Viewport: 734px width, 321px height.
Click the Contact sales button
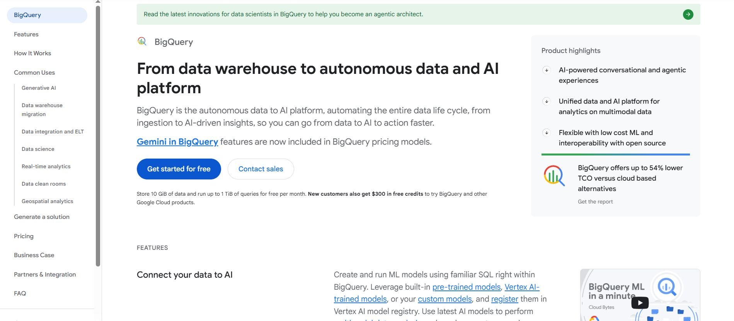click(x=261, y=169)
